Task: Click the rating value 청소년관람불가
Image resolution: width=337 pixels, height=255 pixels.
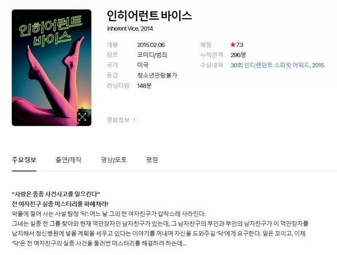Action: click(157, 75)
